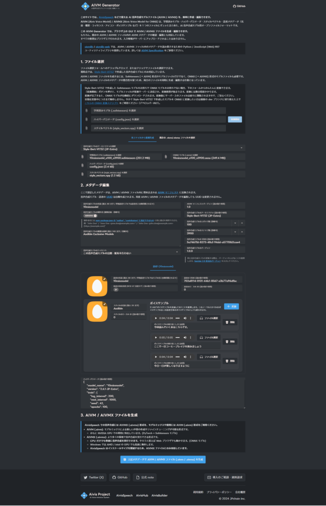
Task: Mute the third voice sample audio
Action: pyautogui.click(x=185, y=357)
